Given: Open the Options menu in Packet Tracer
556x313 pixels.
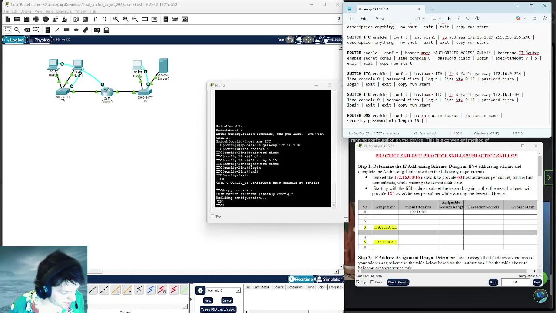Looking at the screenshot, I should click(x=26, y=11).
